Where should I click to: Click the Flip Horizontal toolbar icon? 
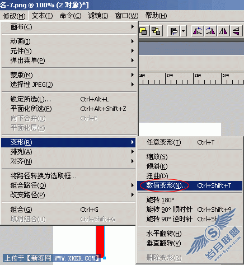point(223,31)
